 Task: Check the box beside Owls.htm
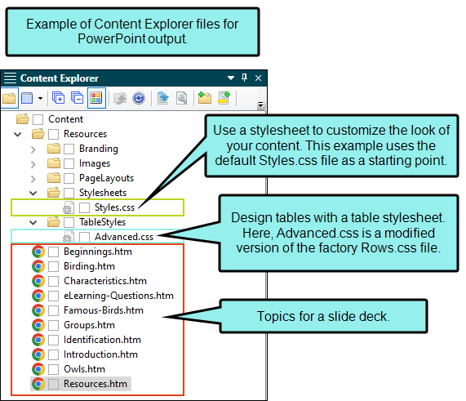coord(54,369)
